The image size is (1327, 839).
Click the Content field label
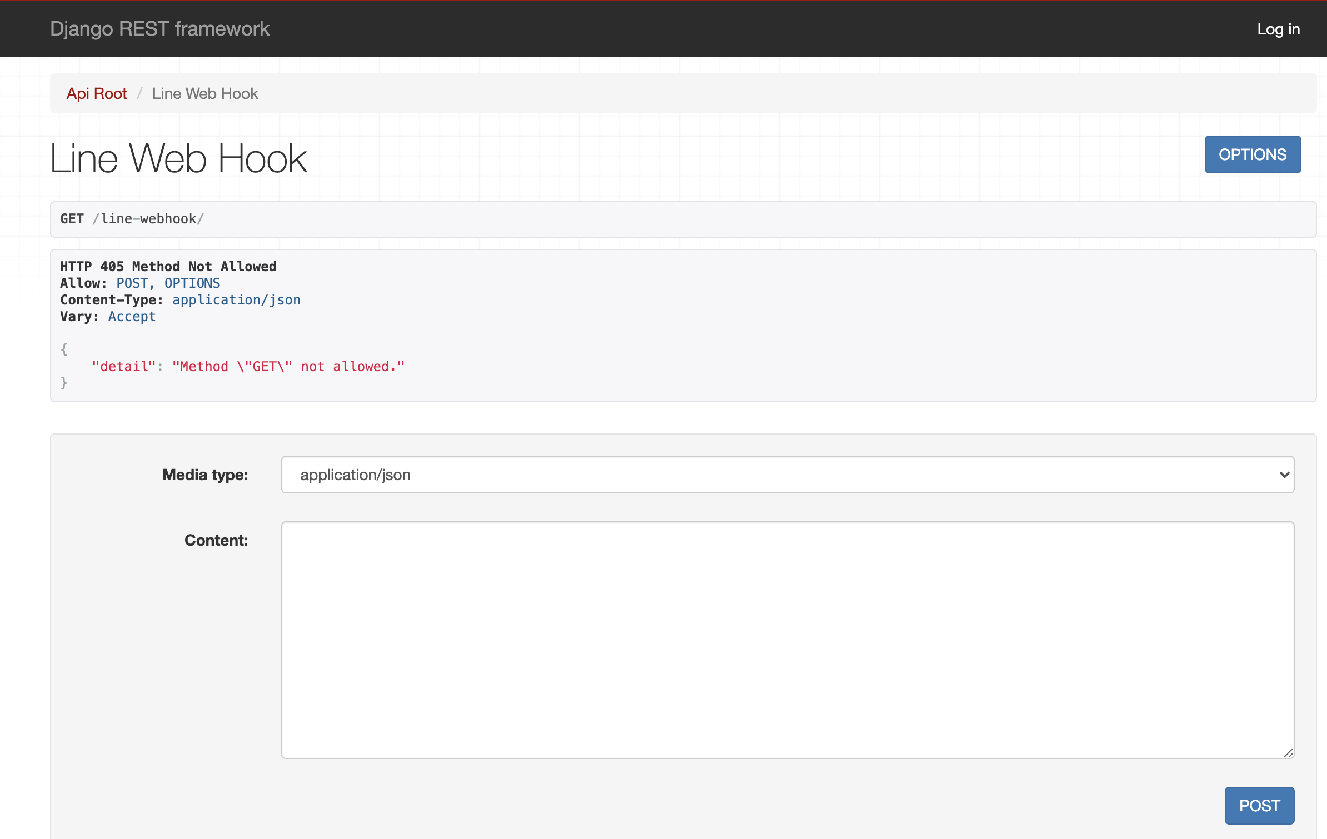point(216,540)
